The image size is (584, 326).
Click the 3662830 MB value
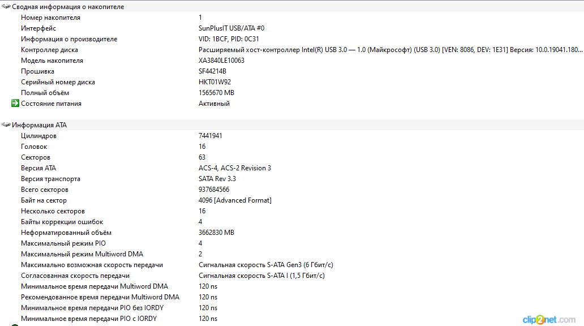tap(216, 233)
